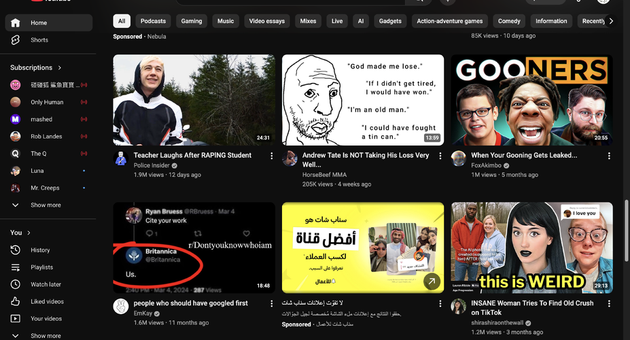Play the Andrew Tate meme thumbnail
This screenshot has width=630, height=340.
[363, 100]
